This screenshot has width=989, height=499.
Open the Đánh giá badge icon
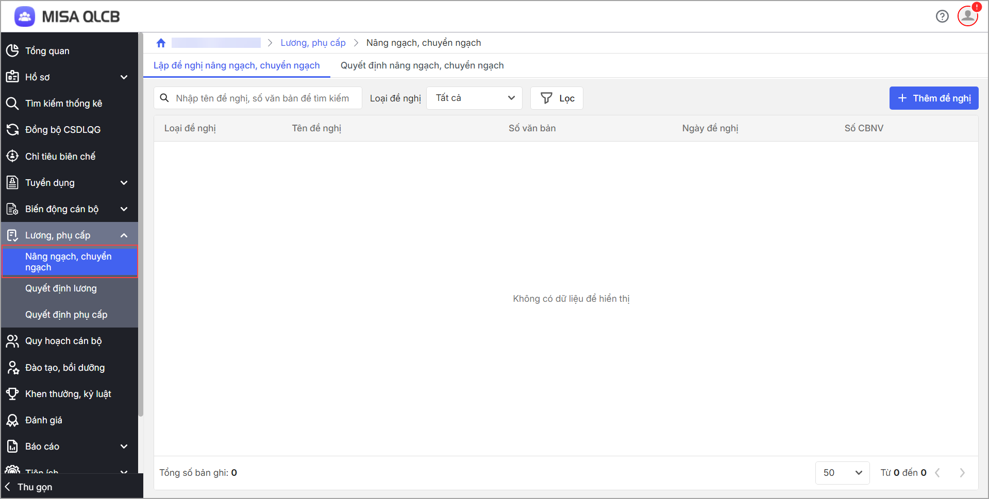point(12,420)
